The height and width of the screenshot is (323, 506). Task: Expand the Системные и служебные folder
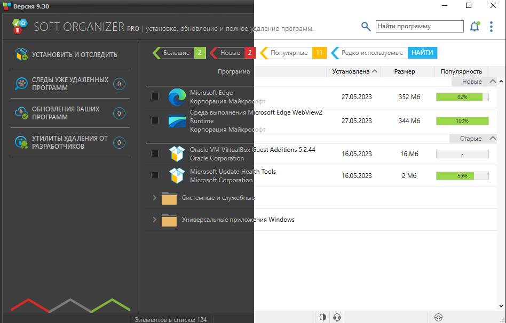(x=155, y=198)
